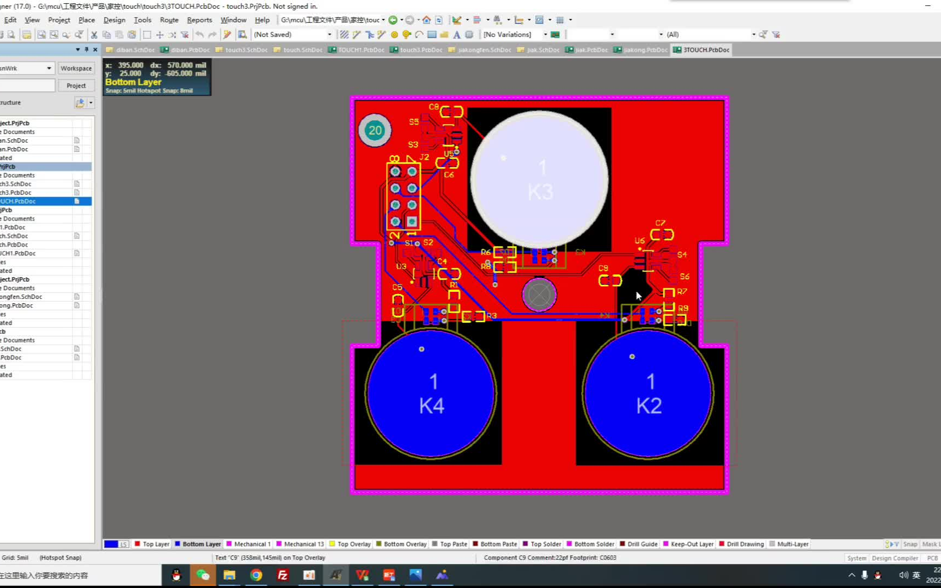941x588 pixels.
Task: Activate the Top Overlay layer tab
Action: [x=350, y=544]
